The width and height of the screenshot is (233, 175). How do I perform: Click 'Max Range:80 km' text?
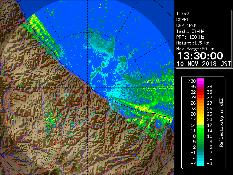click(x=195, y=49)
